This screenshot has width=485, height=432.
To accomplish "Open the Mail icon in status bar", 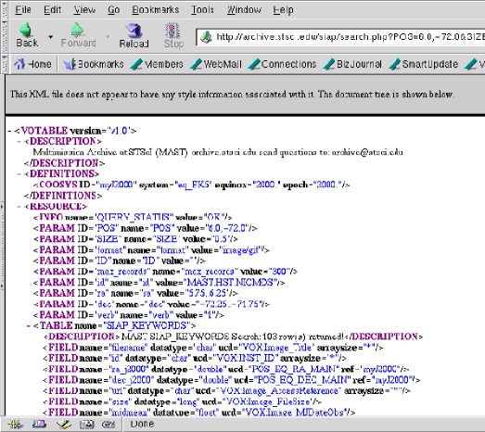I will point(40,425).
